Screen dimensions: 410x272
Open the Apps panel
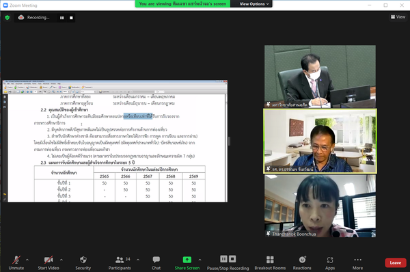point(330,262)
